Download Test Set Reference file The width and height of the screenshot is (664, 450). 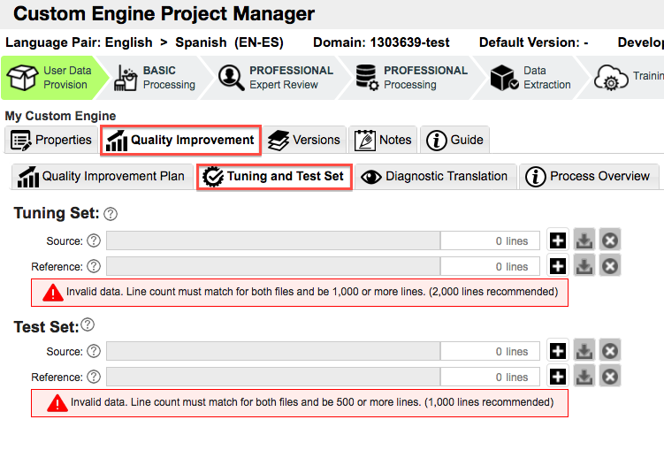pos(584,377)
